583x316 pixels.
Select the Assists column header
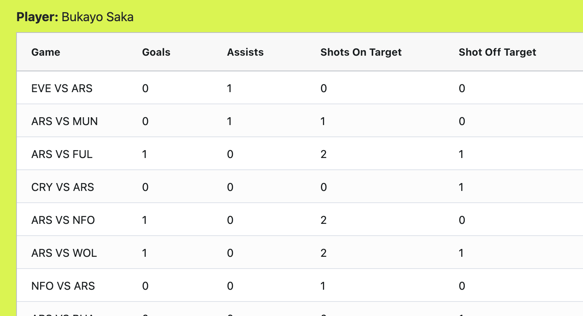point(245,52)
